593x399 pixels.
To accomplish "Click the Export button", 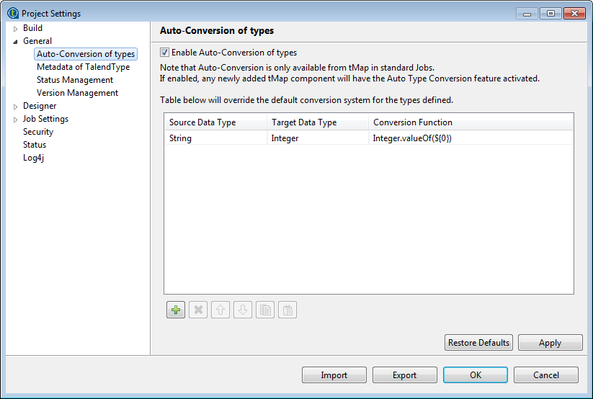I will tap(404, 375).
